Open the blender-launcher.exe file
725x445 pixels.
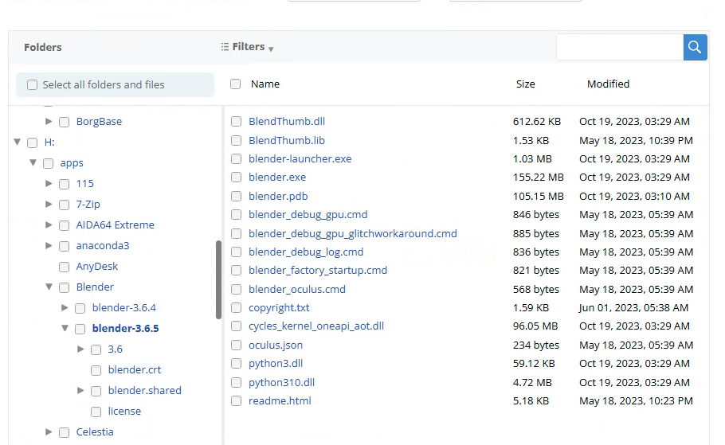click(300, 159)
